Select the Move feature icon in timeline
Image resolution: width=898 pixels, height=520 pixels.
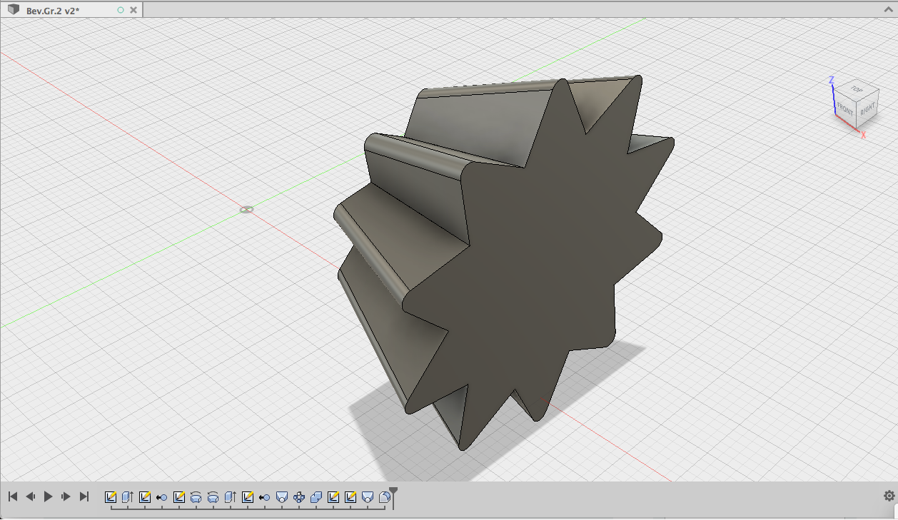pyautogui.click(x=299, y=497)
